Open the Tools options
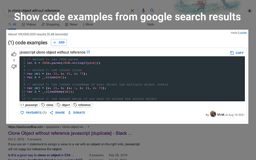 click(x=150, y=24)
